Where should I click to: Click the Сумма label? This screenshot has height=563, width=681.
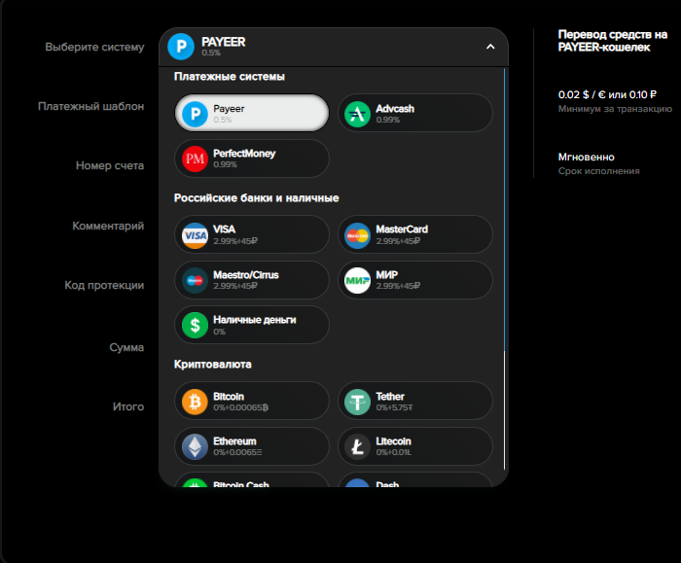[126, 347]
